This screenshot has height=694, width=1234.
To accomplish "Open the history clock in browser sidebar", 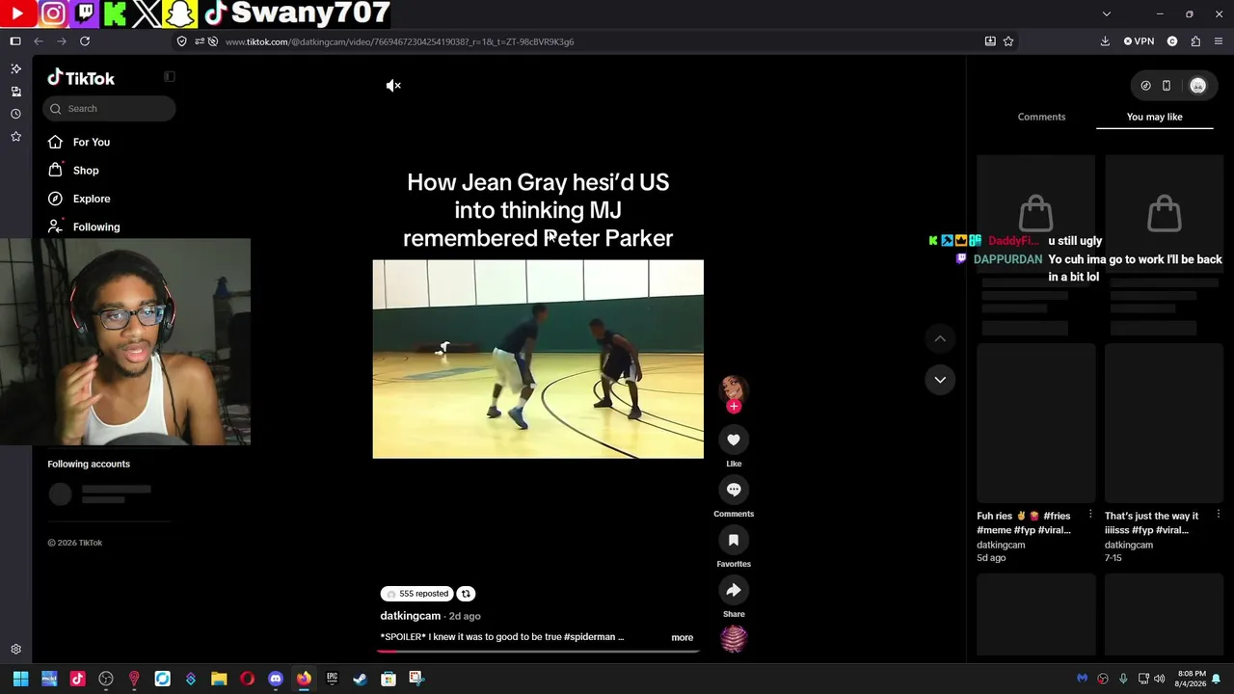I will 15,114.
